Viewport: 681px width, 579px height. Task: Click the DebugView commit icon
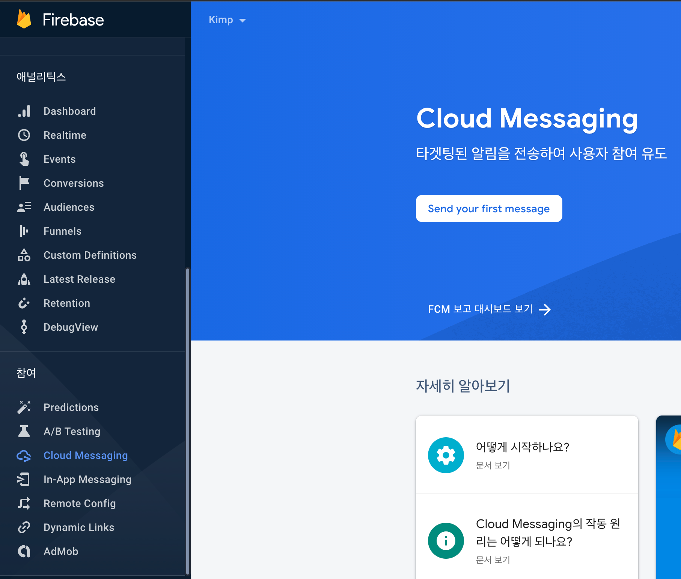(x=24, y=327)
